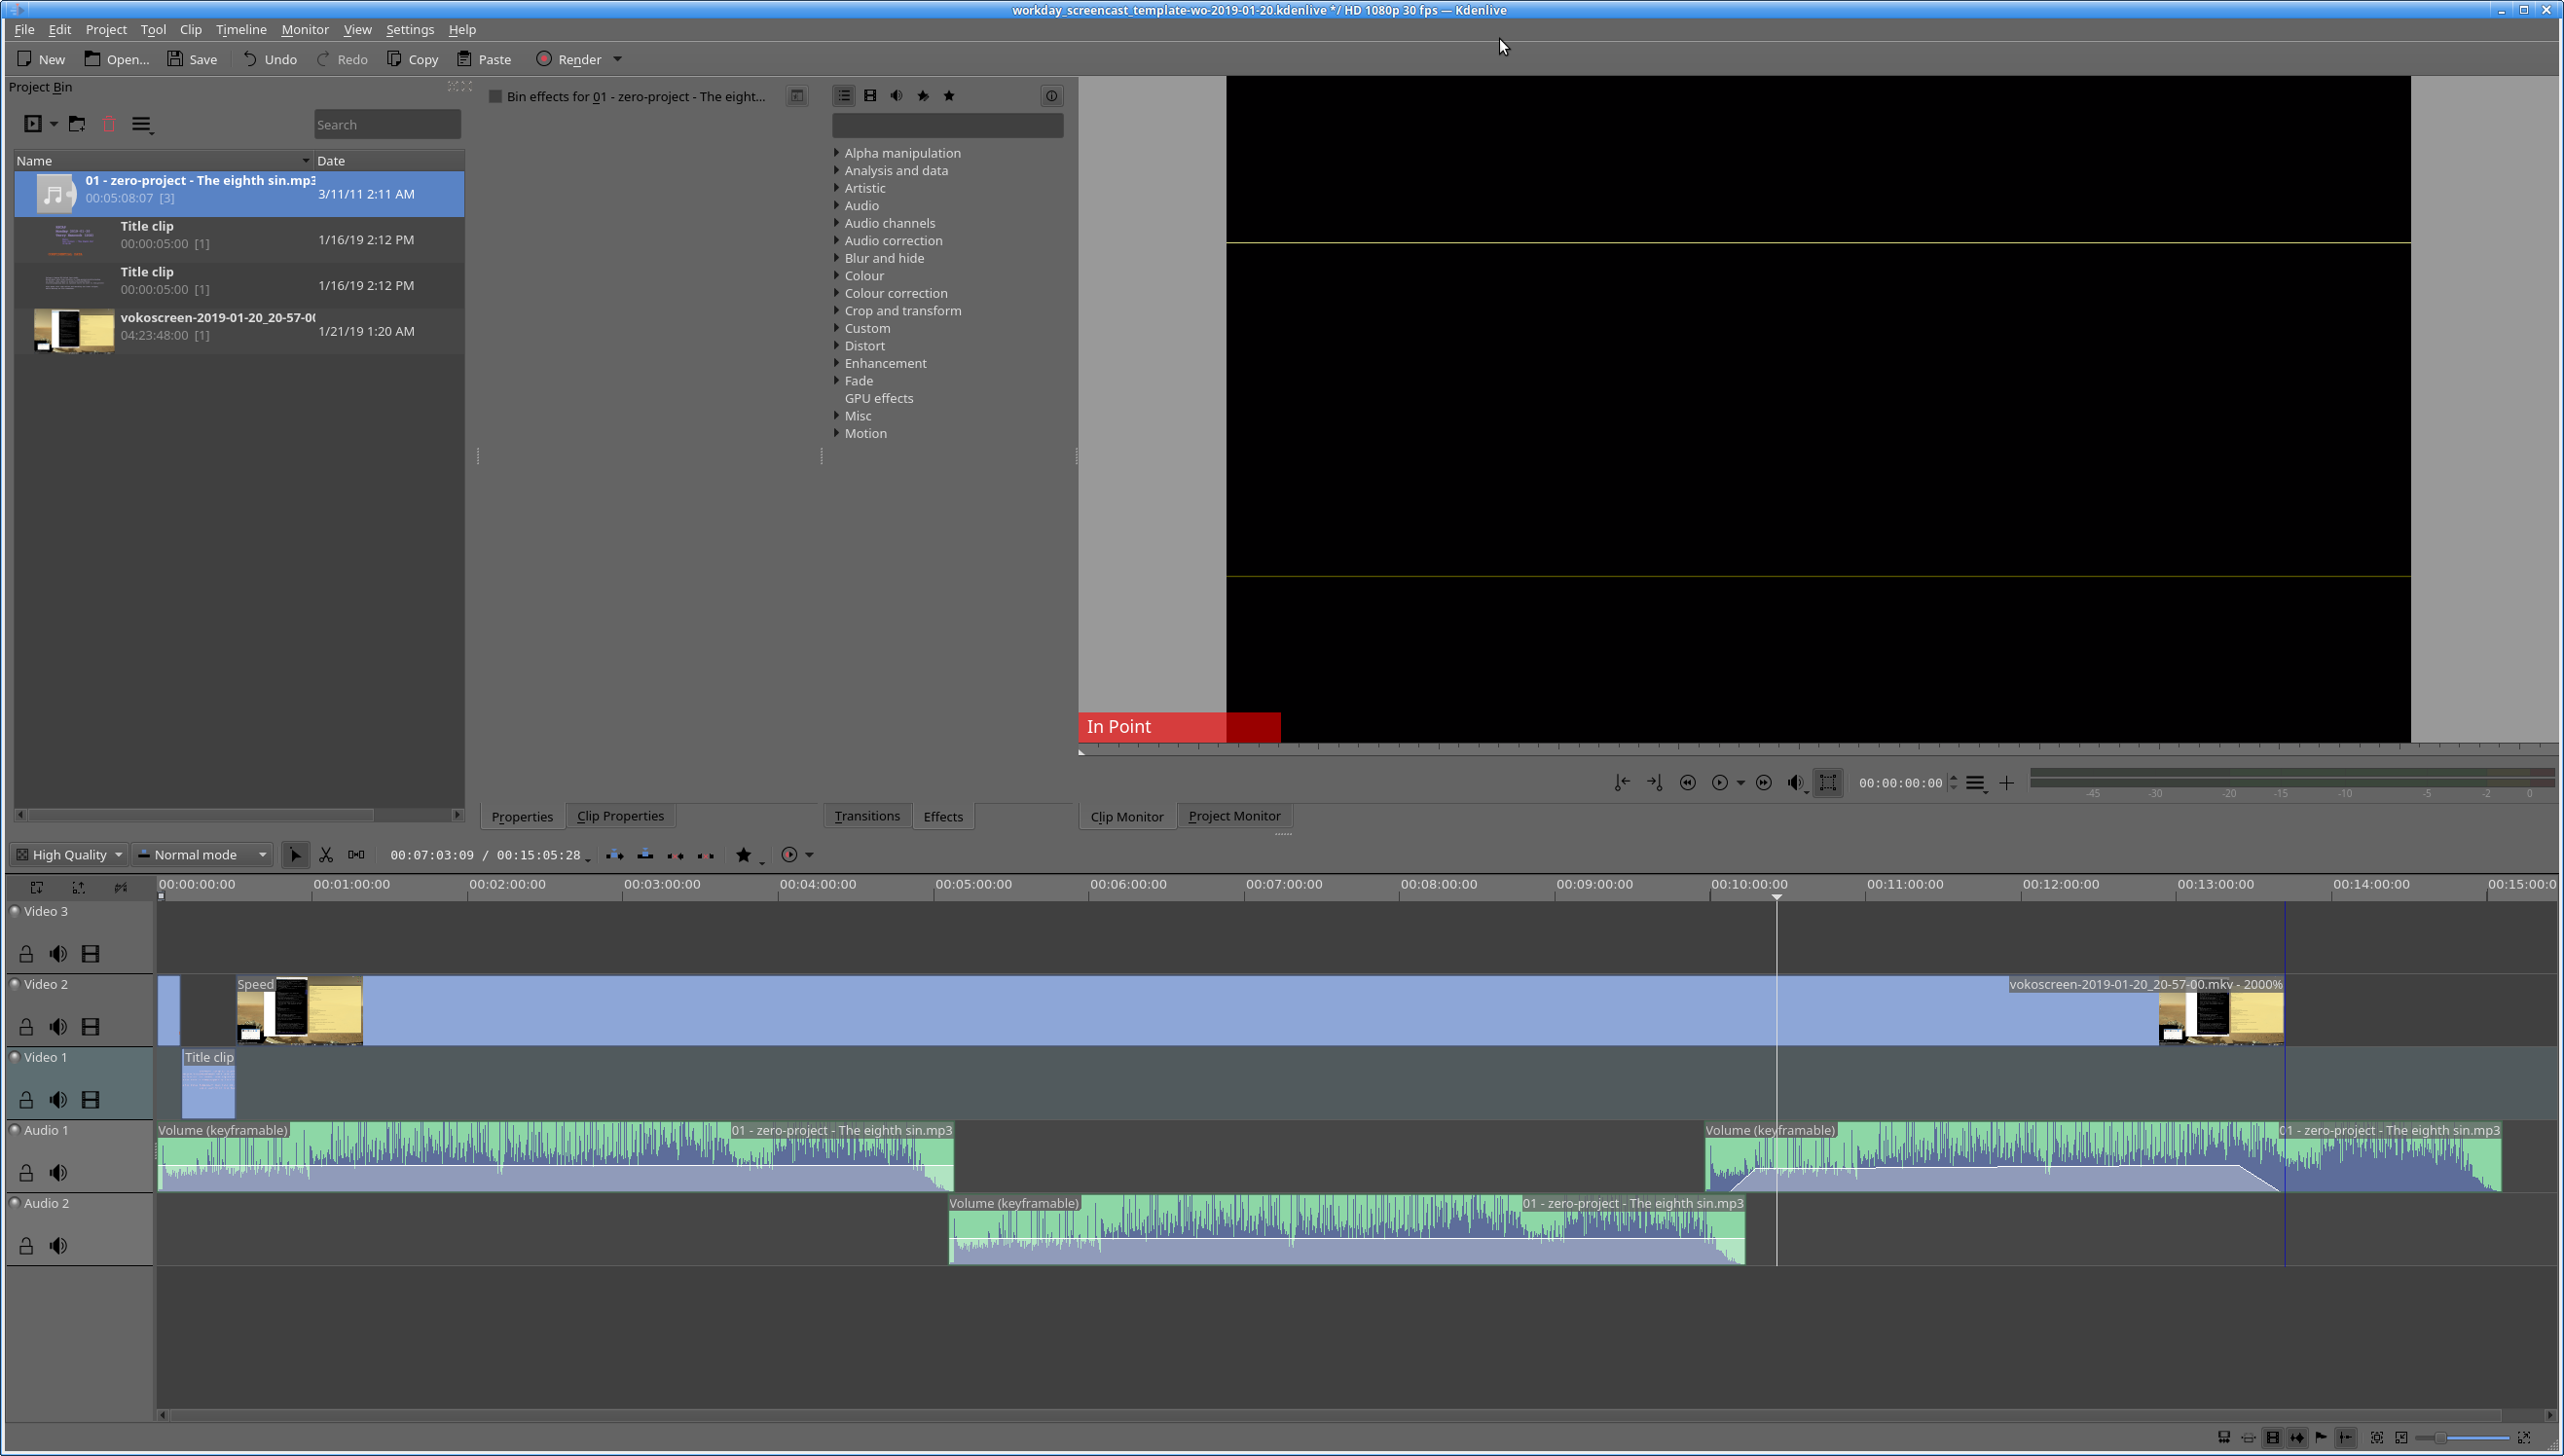This screenshot has width=2564, height=1456.
Task: Click the Add Clip icon in Project Bin
Action: [x=33, y=124]
